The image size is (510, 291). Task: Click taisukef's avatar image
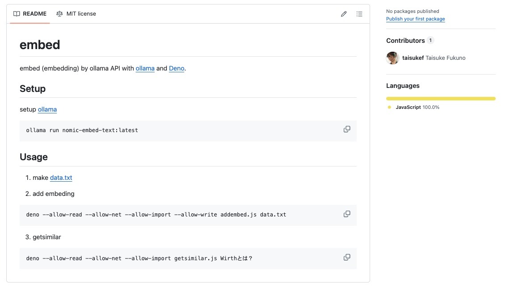pos(392,58)
